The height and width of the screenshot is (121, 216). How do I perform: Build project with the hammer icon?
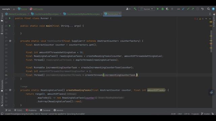click(x=135, y=9)
